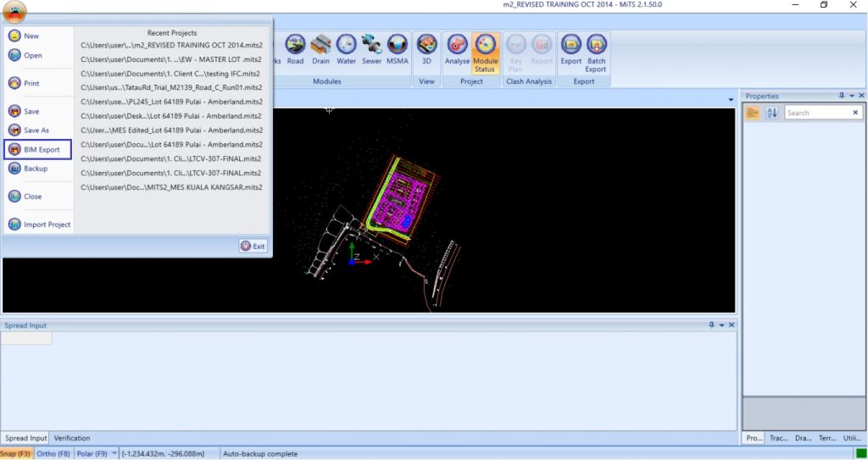The height and width of the screenshot is (460, 868).
Task: Toggle Polar (F9) tracking
Action: (x=92, y=454)
